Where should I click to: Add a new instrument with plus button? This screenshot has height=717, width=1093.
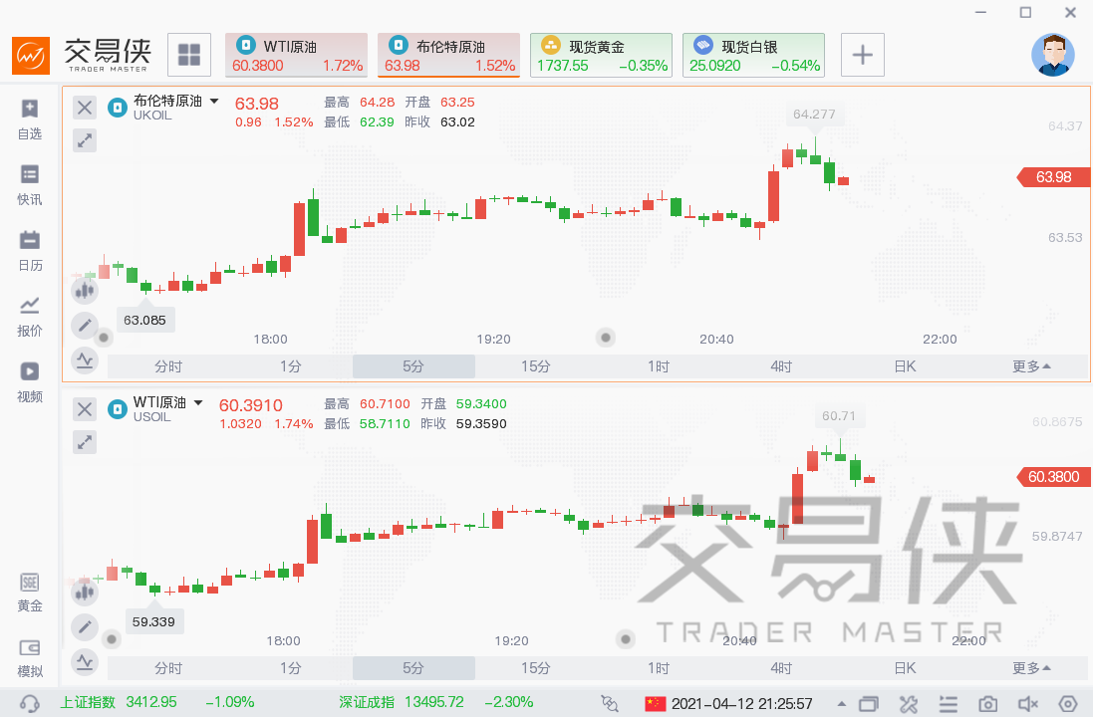[862, 55]
